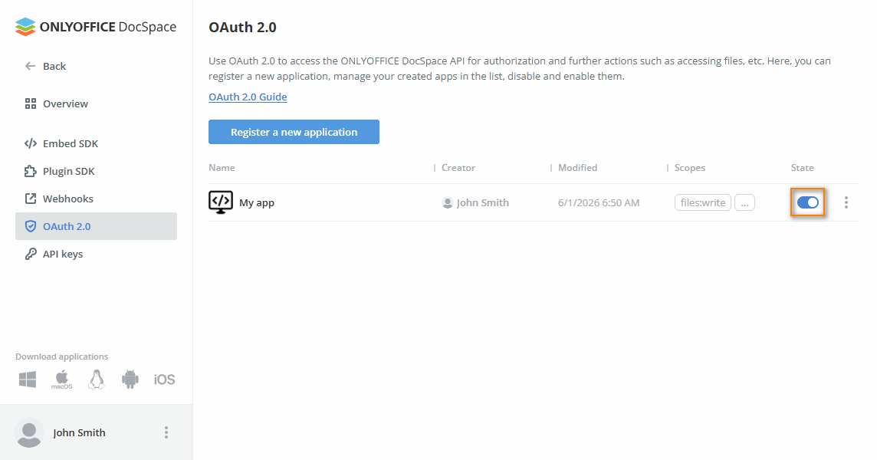This screenshot has width=877, height=460.
Task: Click the creator John Smith name
Action: pos(483,202)
